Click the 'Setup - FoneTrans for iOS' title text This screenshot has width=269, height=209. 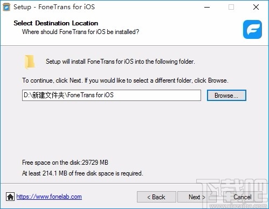pos(54,7)
